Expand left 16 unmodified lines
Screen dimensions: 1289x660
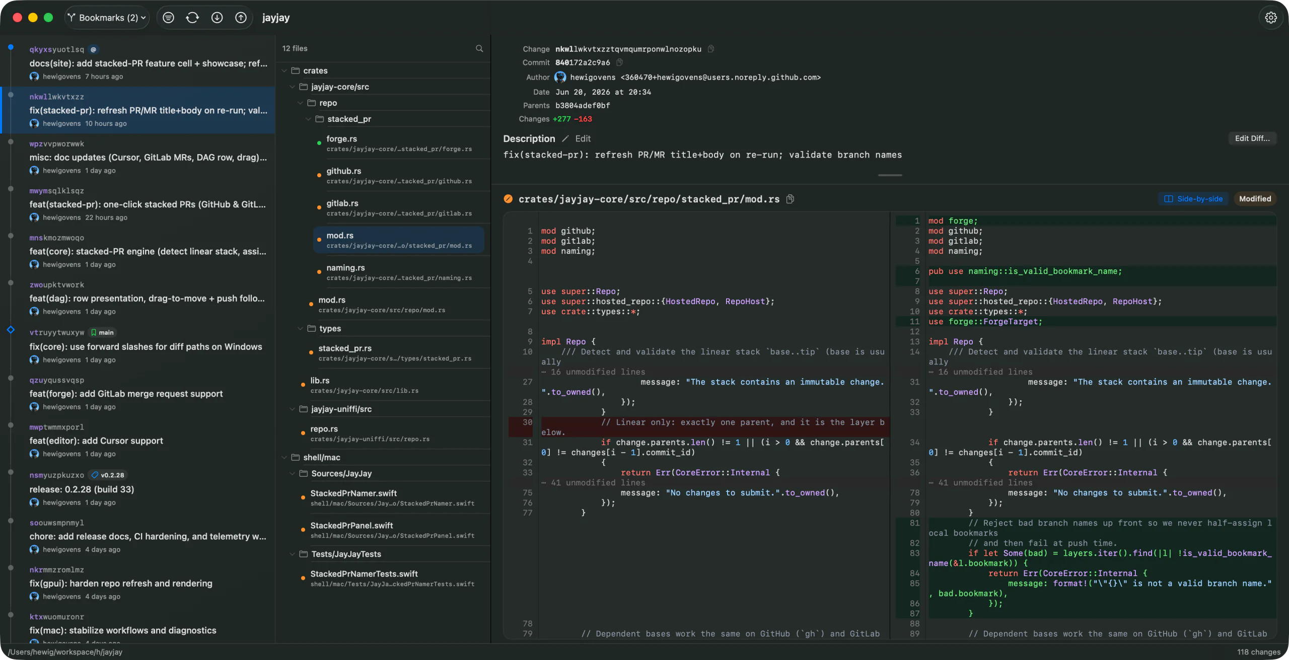tap(594, 372)
